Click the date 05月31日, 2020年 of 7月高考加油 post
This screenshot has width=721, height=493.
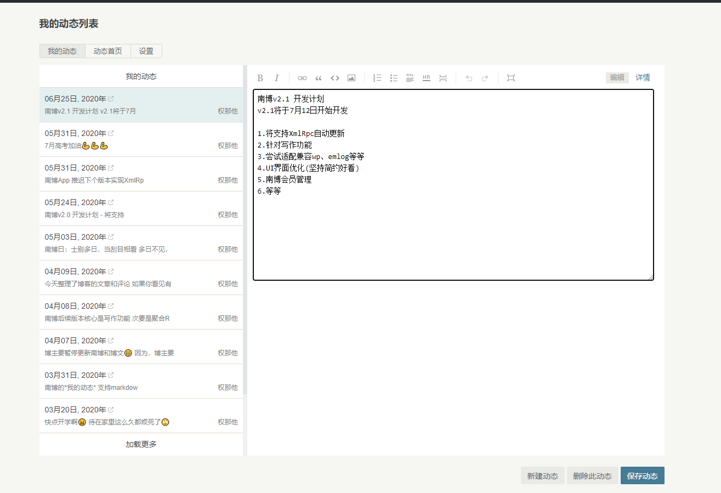point(75,133)
